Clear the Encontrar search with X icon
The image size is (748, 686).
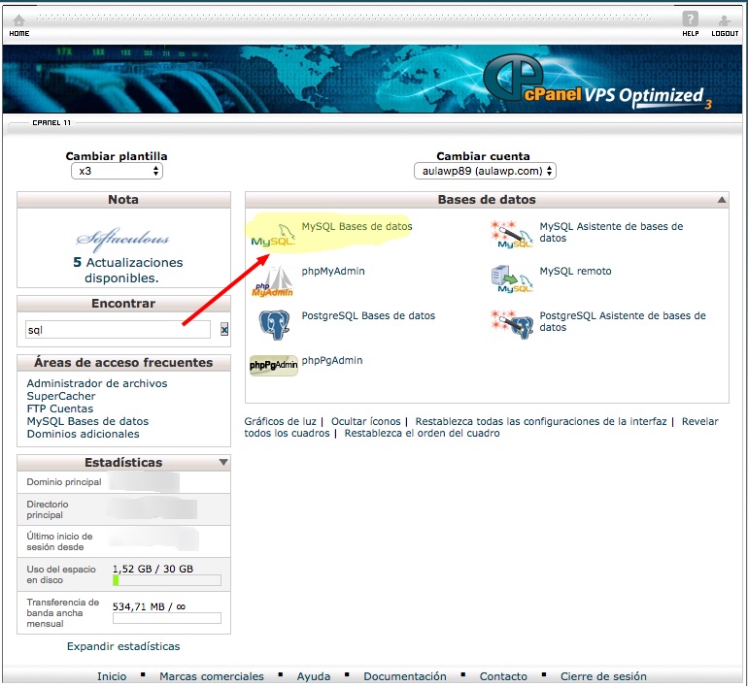[x=224, y=329]
